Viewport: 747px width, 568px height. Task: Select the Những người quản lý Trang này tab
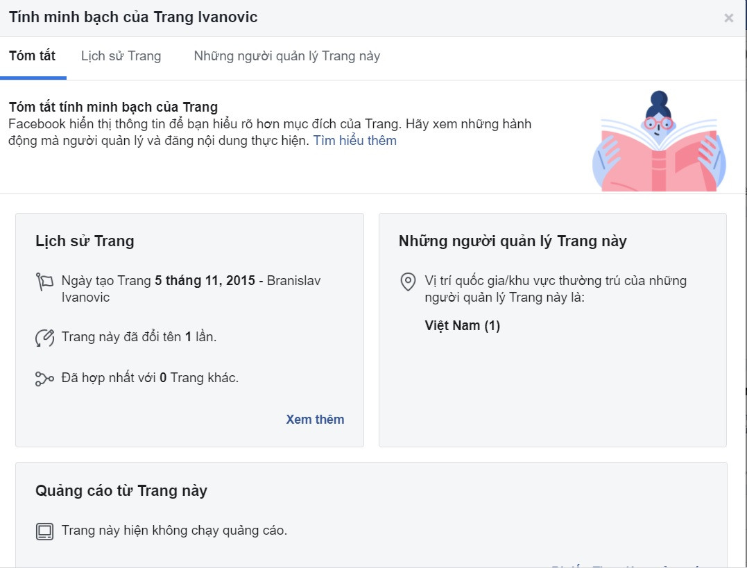[287, 56]
